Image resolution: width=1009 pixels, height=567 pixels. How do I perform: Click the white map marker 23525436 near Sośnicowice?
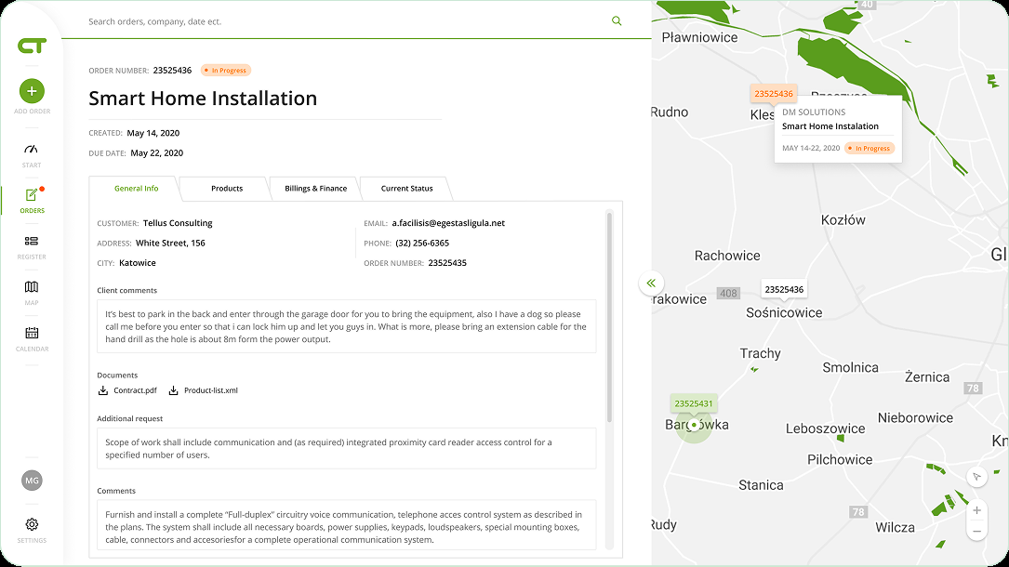[x=784, y=289]
